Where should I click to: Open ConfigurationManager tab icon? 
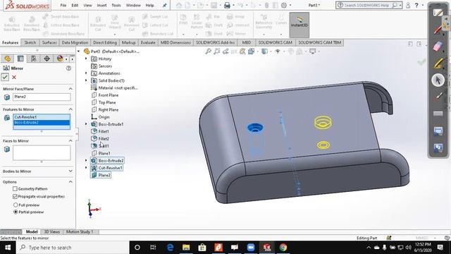tap(34, 59)
